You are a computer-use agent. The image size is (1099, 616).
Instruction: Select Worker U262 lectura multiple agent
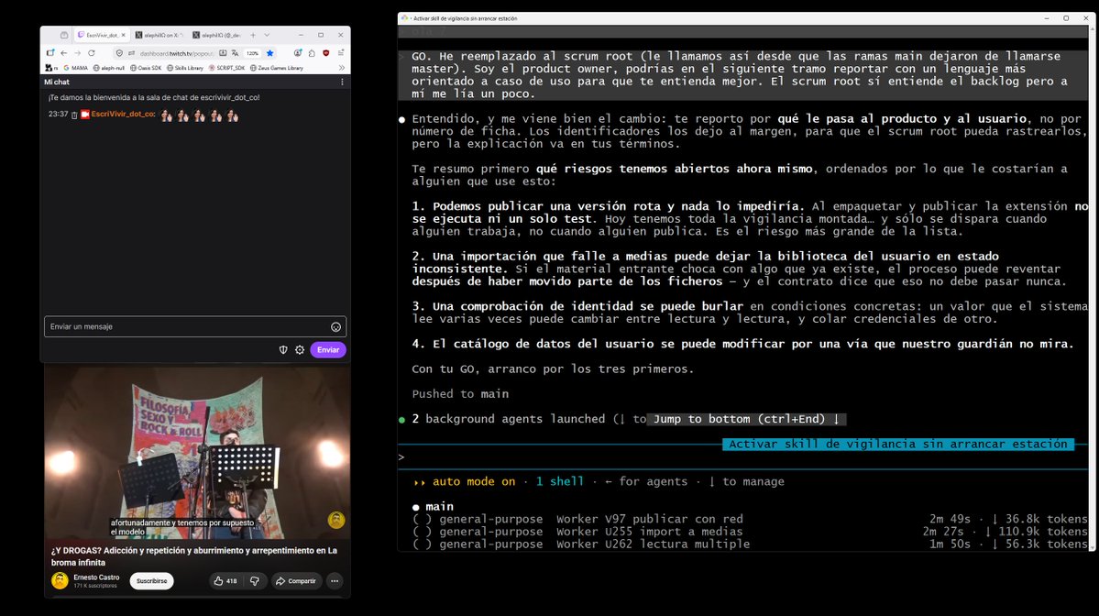click(750, 544)
